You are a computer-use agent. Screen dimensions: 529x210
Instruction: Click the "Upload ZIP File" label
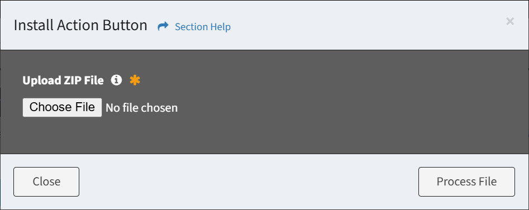63,80
